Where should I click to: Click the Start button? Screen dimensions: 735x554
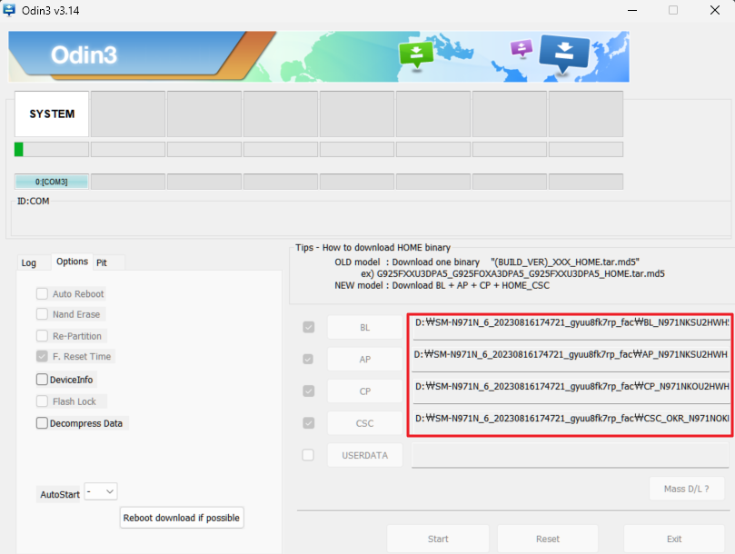click(x=438, y=539)
